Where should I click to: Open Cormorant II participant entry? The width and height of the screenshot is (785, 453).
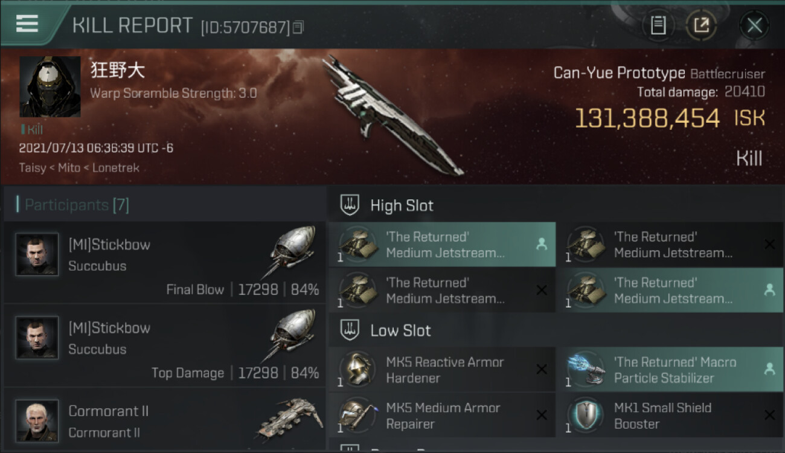165,419
